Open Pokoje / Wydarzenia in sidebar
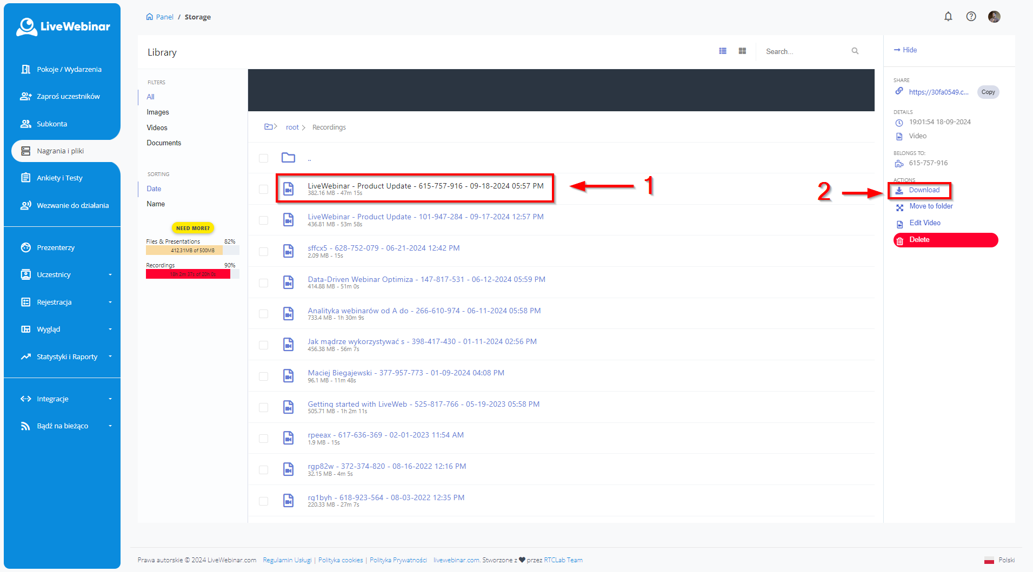The width and height of the screenshot is (1033, 572). pyautogui.click(x=69, y=70)
